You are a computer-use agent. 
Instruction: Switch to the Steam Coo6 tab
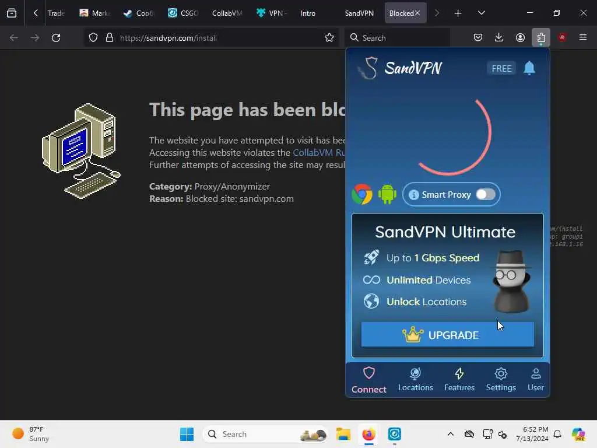138,13
